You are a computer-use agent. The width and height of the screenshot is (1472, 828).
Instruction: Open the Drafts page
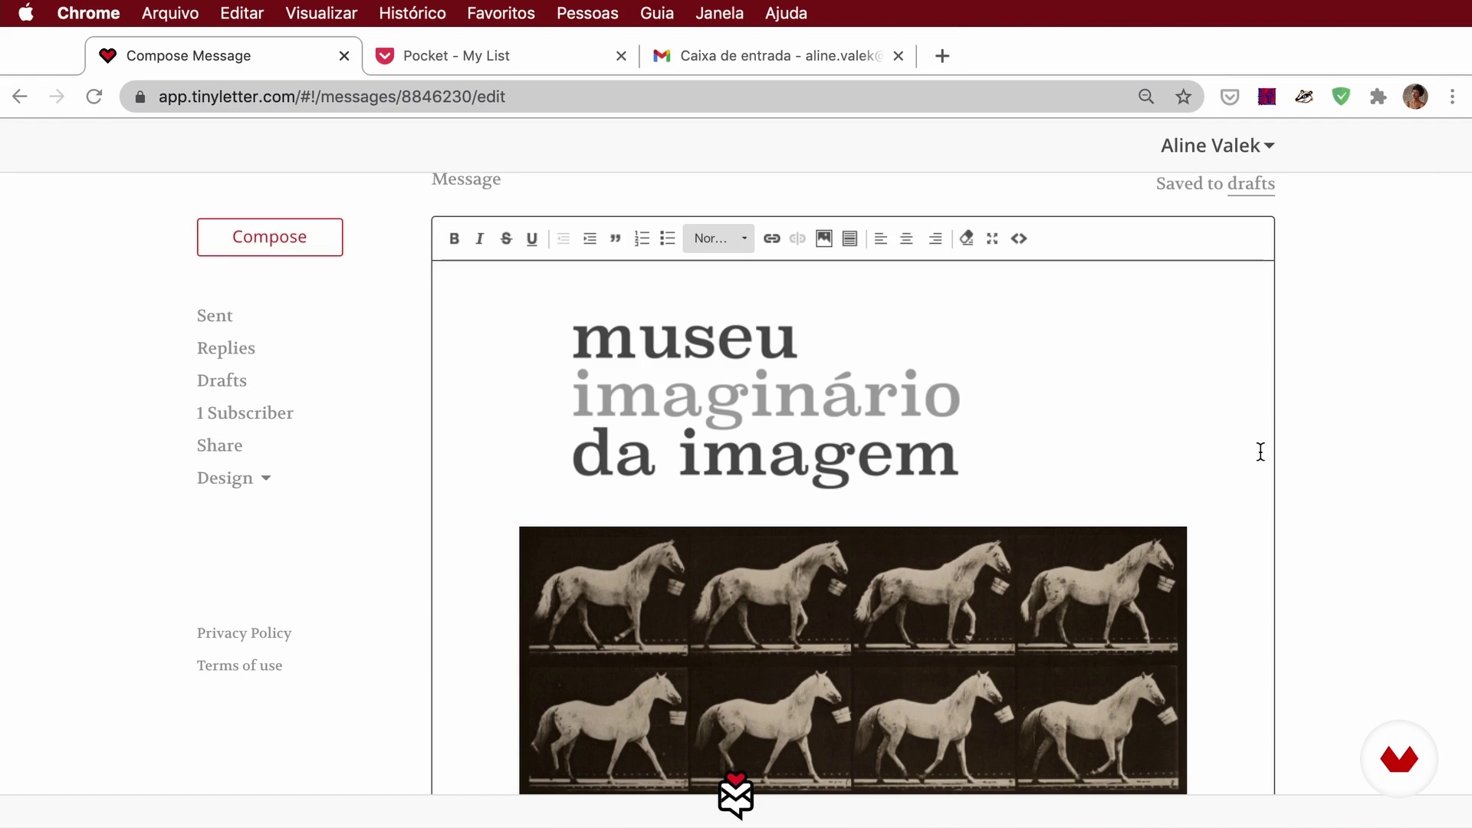point(222,380)
